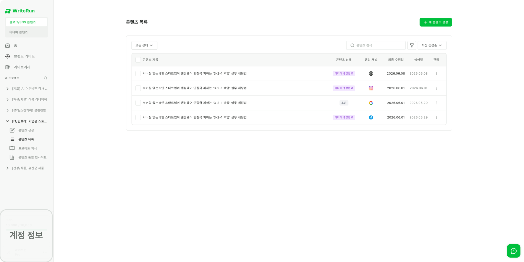
Task: Go to 콘텐츠 목록 menu item
Action: point(26,139)
